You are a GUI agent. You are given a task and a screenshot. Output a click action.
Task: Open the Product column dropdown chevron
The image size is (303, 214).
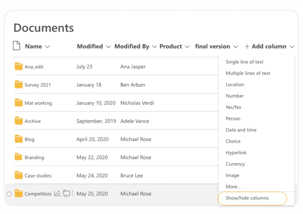pos(187,47)
